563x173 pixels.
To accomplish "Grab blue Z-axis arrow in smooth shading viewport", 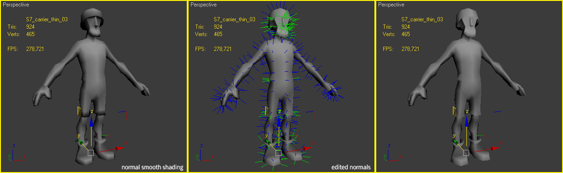I will [x=92, y=122].
